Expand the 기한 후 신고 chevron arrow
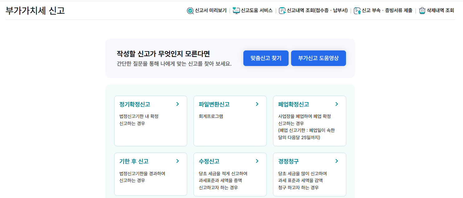The width and height of the screenshot is (463, 198). [x=178, y=161]
